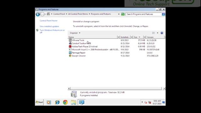Screen dimensions: 201x113
Task: Click the Forward navigation arrow
Action: (x=42, y=14)
